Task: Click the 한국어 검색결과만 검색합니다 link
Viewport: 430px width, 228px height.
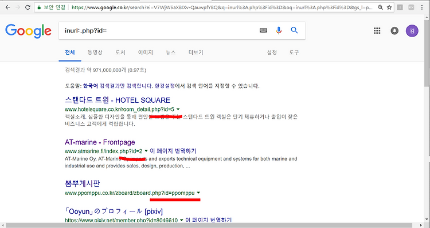Action: coord(118,86)
